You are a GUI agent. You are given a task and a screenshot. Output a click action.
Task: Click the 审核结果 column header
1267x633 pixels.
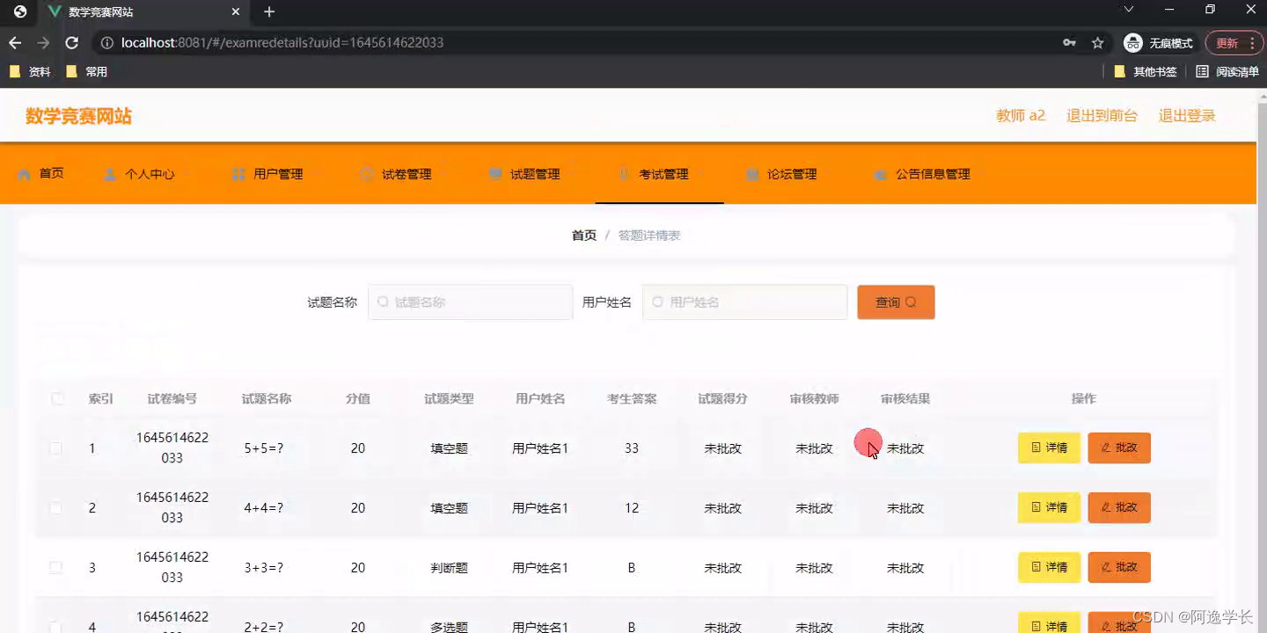click(x=905, y=398)
